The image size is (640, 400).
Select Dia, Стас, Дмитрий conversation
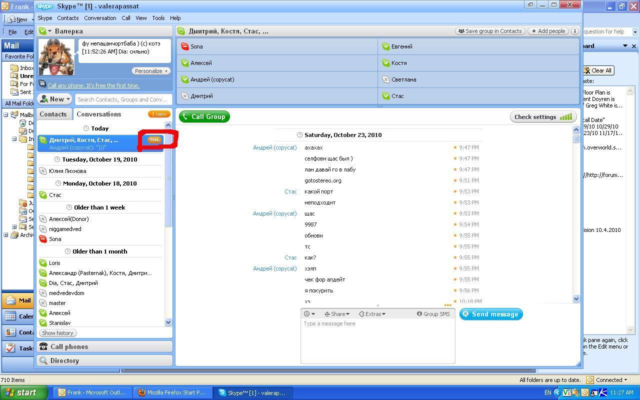click(100, 283)
